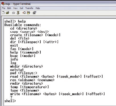The height and width of the screenshot is (106, 116).
Task: Click the 'help [<command>]' line
Action: click(x=26, y=52)
